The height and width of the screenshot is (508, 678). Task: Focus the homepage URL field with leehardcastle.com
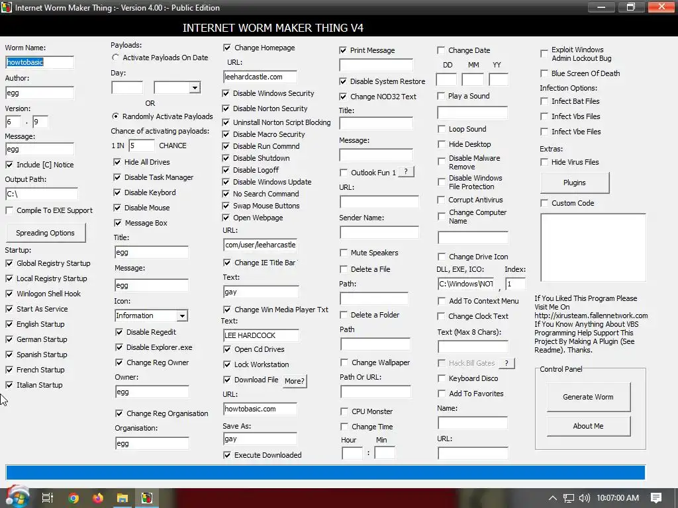pos(260,77)
